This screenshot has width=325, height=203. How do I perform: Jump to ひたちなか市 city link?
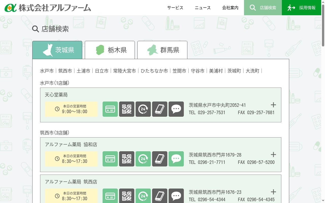tap(154, 71)
